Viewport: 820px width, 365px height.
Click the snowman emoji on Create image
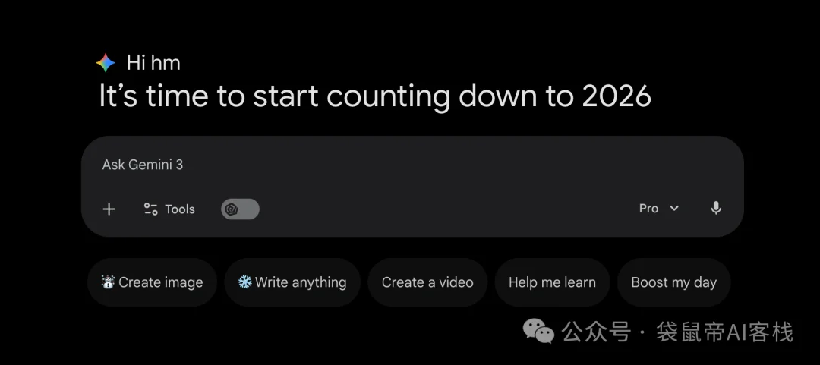tap(108, 282)
